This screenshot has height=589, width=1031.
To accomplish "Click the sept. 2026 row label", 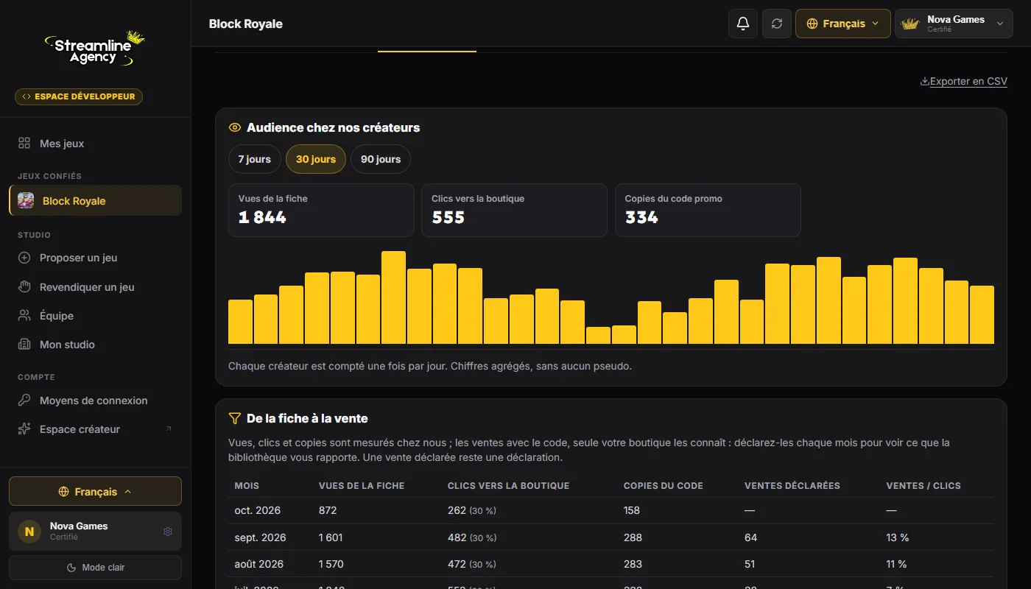I will click(260, 537).
